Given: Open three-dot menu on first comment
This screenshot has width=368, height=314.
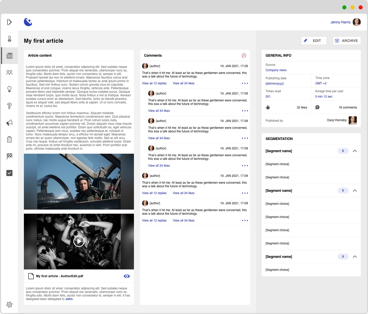Looking at the screenshot, I should click(x=245, y=83).
